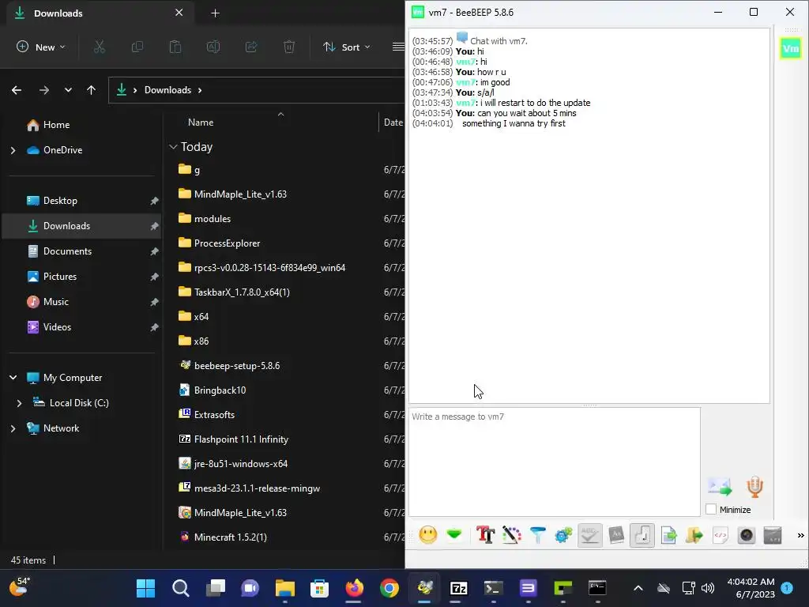Image resolution: width=809 pixels, height=607 pixels.
Task: Click the camera screenshot icon in BeeBEEP toolbar
Action: coord(747,535)
